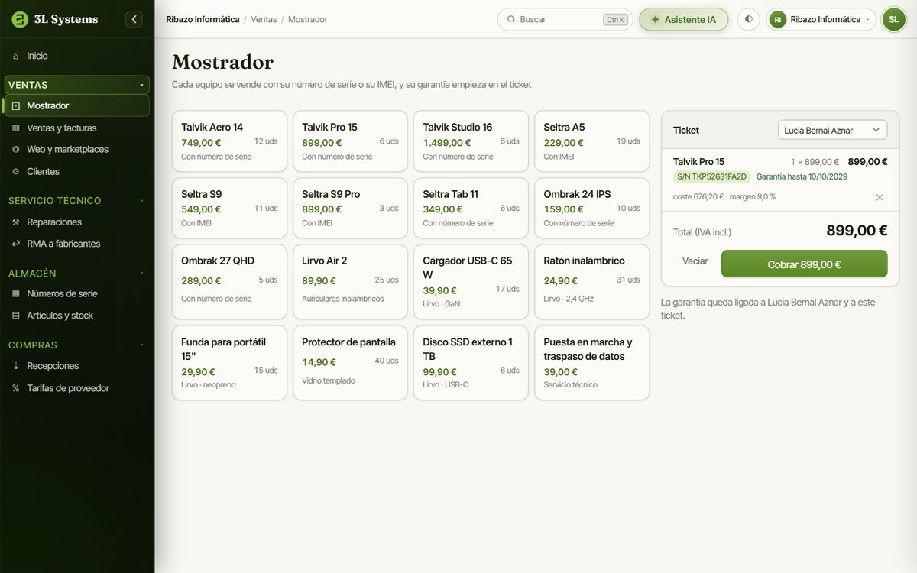
Task: Click the Clientes icon in sidebar
Action: coord(16,171)
